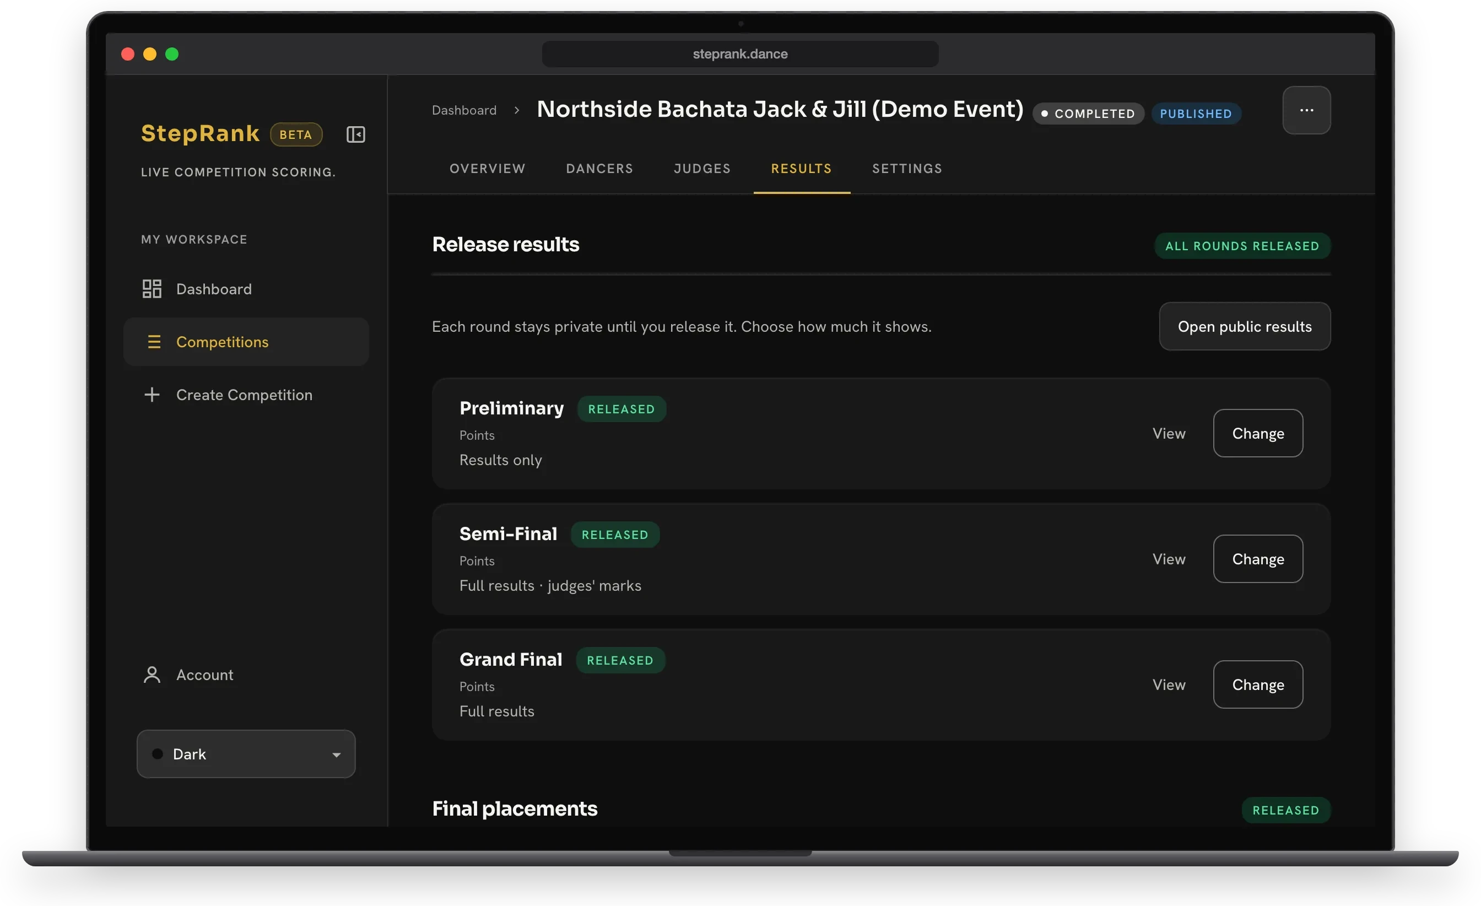Click the RELEASED badge beside Semi-Final

pyautogui.click(x=615, y=535)
